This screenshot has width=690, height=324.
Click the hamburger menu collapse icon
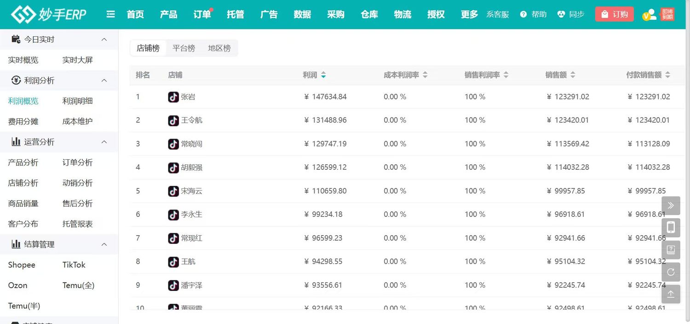tap(110, 14)
